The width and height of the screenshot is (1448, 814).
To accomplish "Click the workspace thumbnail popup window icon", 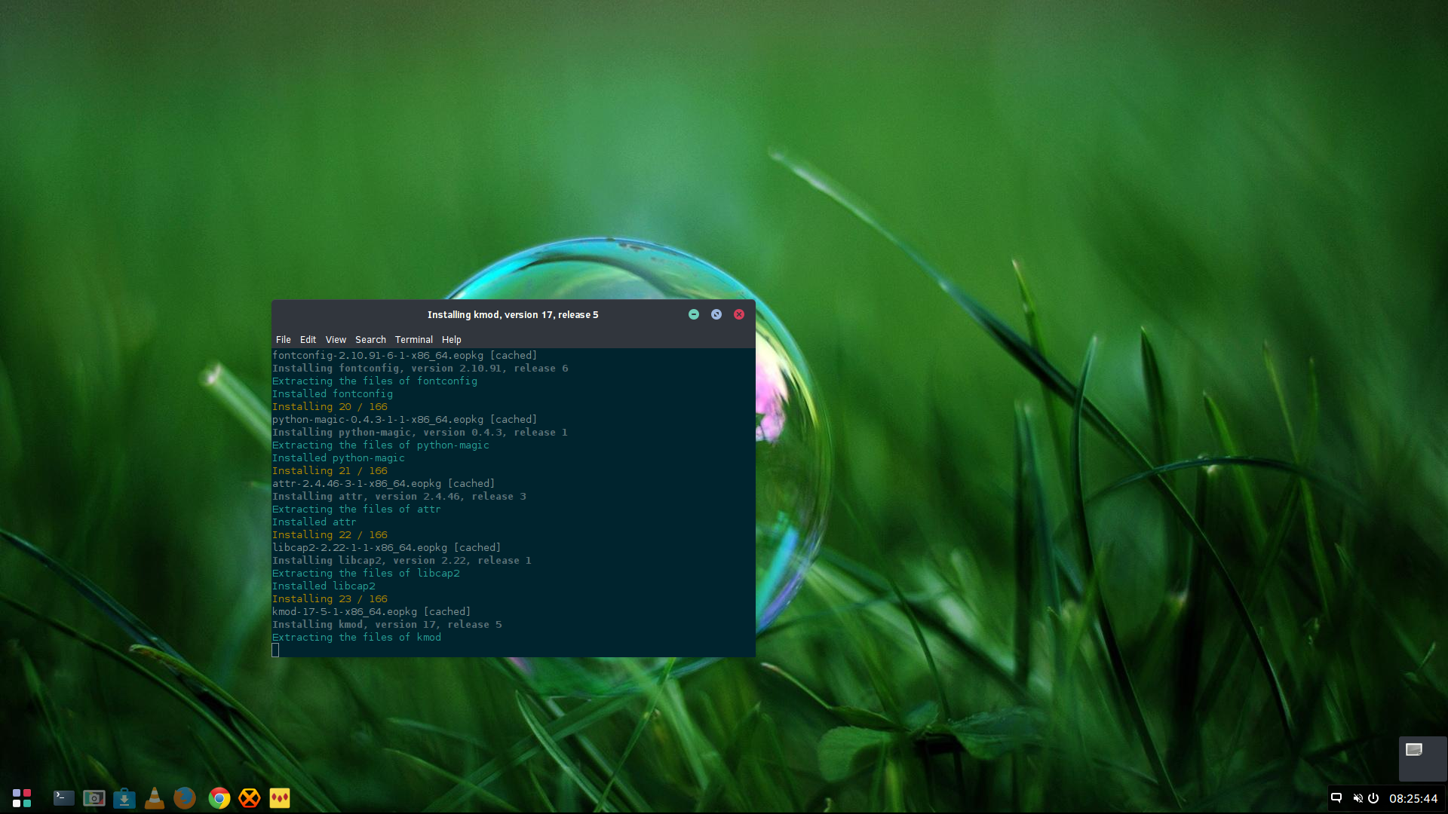I will click(1414, 749).
